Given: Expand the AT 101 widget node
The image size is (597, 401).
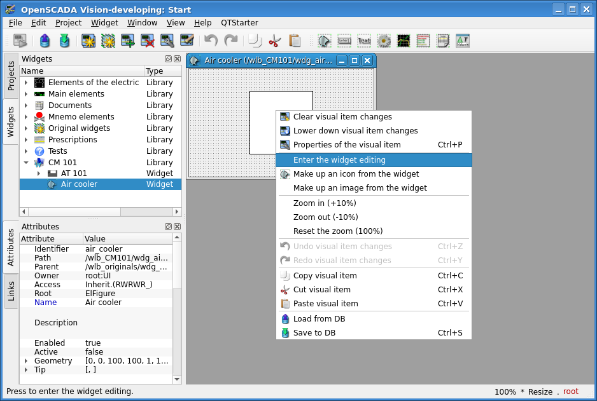Looking at the screenshot, I should (x=39, y=173).
